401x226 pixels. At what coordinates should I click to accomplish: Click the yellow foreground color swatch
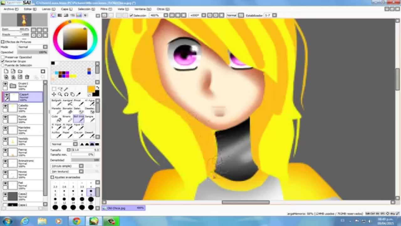coord(91,89)
